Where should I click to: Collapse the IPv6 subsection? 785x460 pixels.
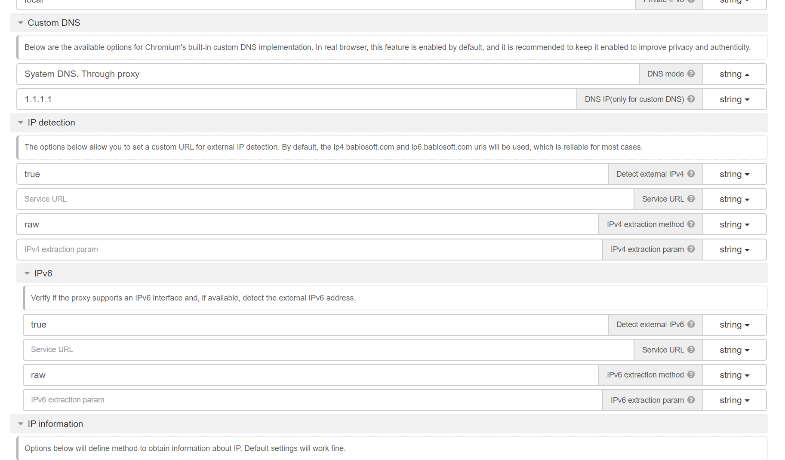coord(27,273)
